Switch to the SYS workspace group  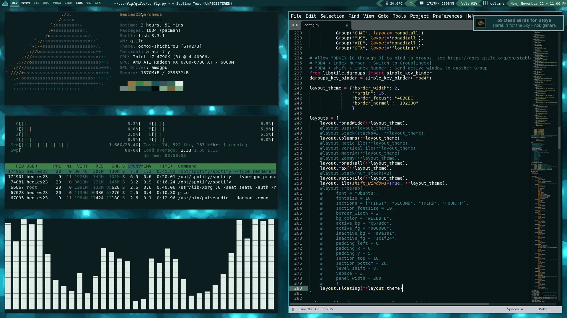(x=37, y=3)
